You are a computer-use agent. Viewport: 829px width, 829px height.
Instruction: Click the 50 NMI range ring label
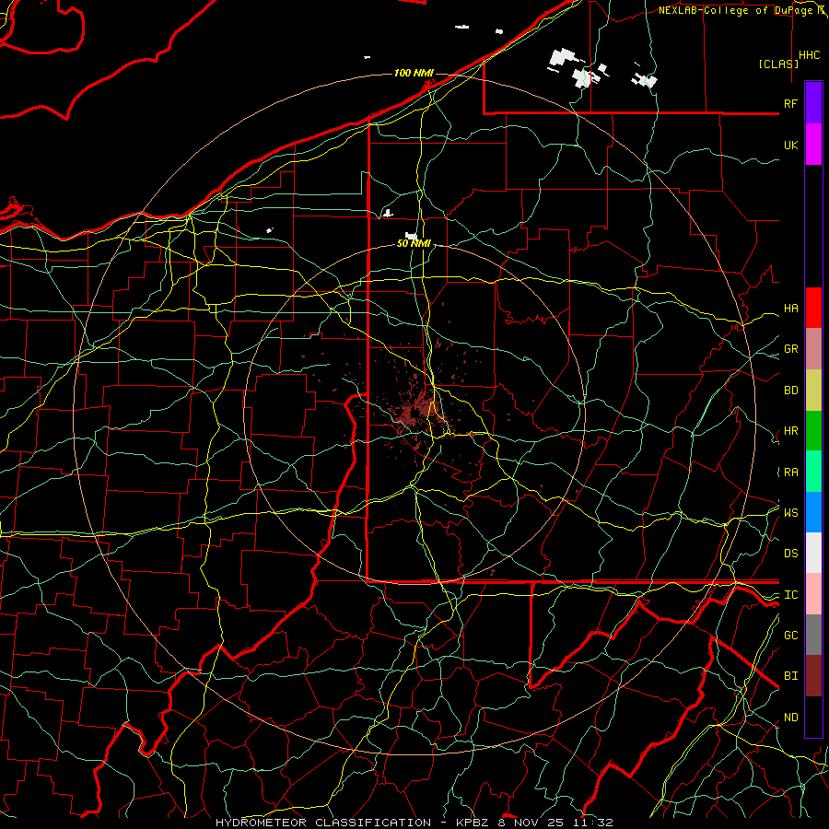(x=414, y=243)
